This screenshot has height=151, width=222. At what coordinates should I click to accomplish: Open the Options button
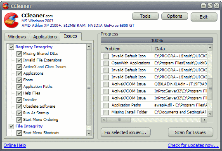click(175, 16)
